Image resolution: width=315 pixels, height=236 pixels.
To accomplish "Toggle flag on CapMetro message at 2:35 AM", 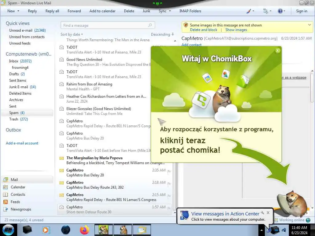I will 169,171.
